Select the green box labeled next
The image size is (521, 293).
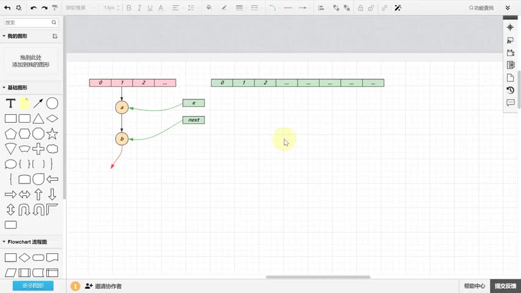tap(194, 120)
